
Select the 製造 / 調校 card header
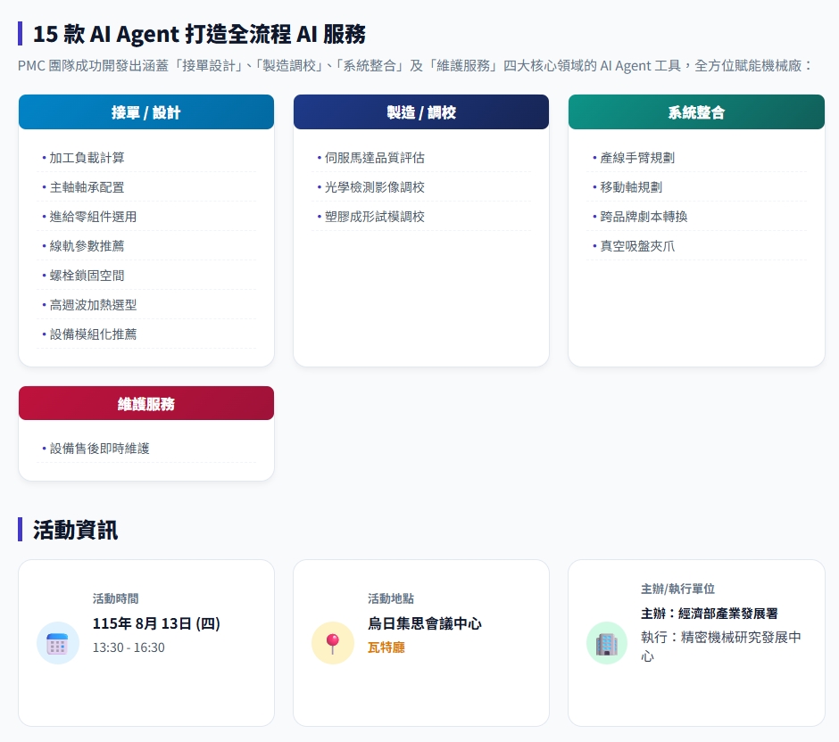421,112
